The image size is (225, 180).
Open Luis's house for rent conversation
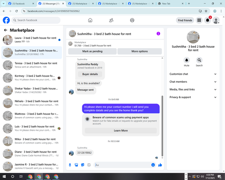pos(31,128)
